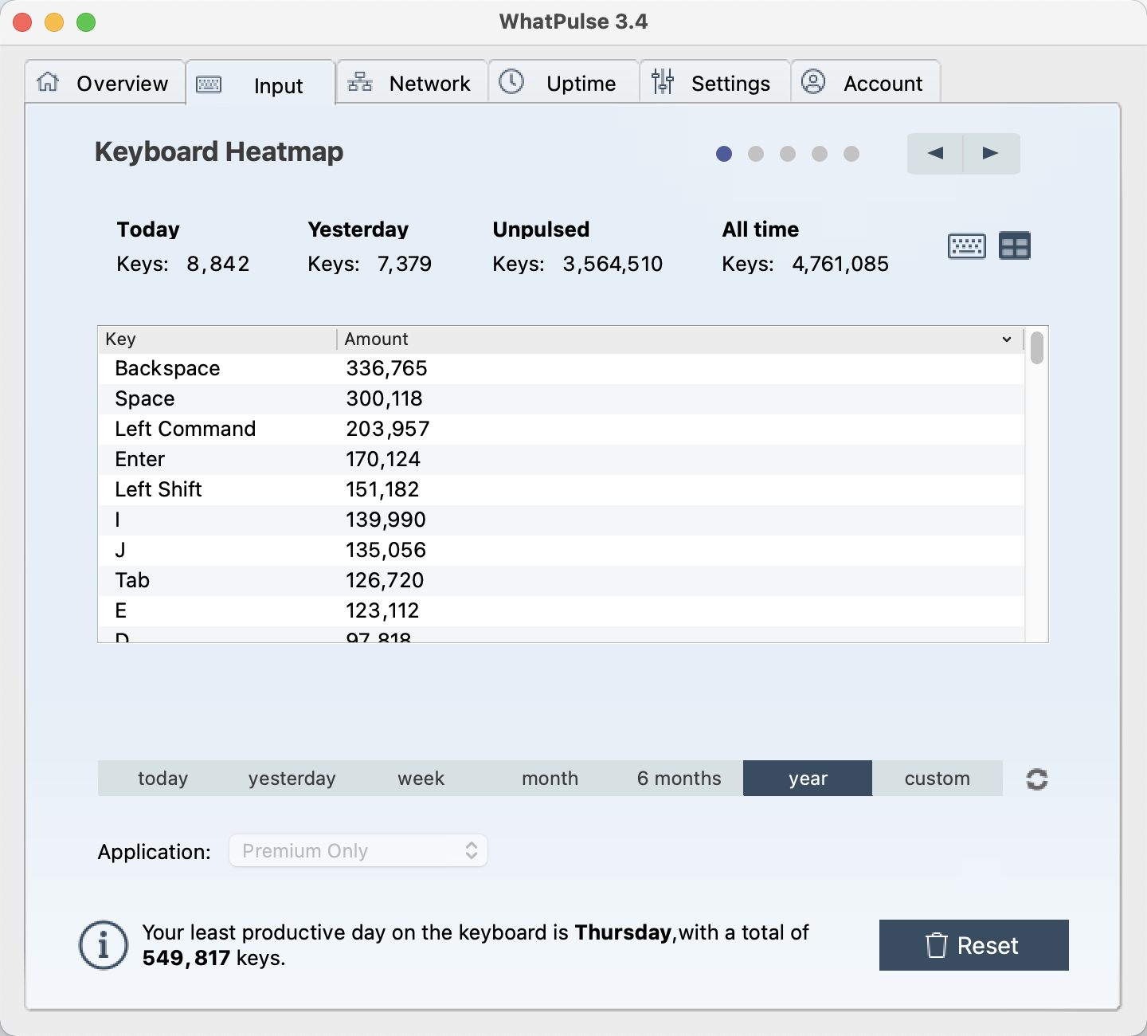The width and height of the screenshot is (1147, 1036).
Task: Choose the "custom" time range
Action: (x=937, y=779)
